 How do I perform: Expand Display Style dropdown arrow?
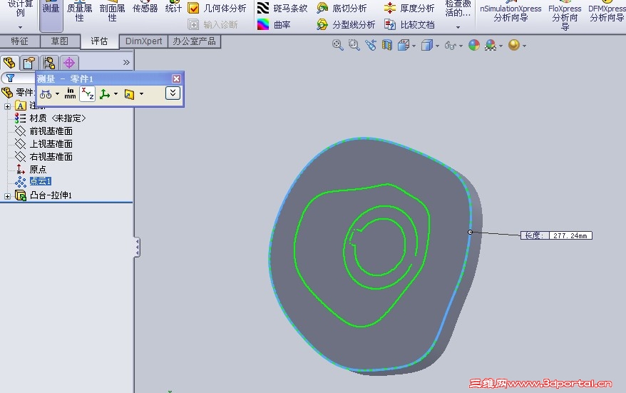(x=438, y=46)
